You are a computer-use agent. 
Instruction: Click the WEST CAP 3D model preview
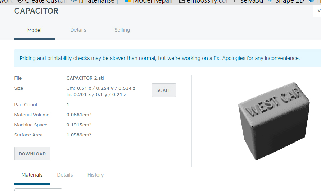[x=274, y=121]
